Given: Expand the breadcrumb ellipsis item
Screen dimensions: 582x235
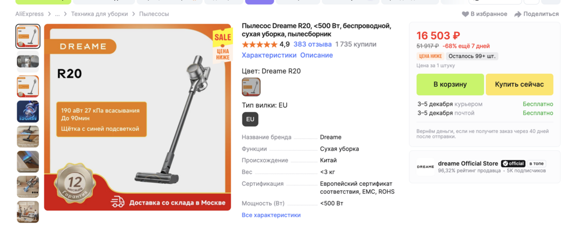Looking at the screenshot, I should pos(57,14).
